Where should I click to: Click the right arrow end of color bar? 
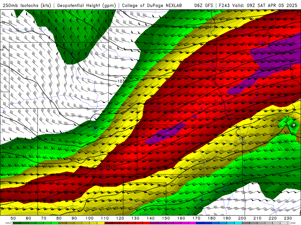tap(292, 223)
